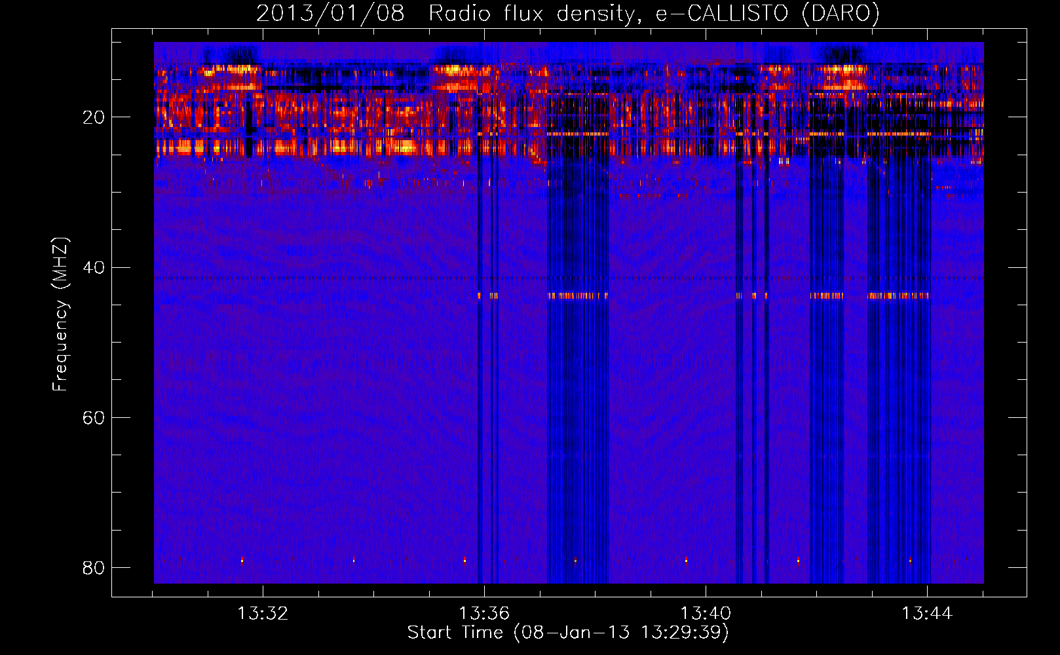The height and width of the screenshot is (655, 1060).
Task: Click the 'Frequency (MHZ)' y-axis label
Action: 60,314
